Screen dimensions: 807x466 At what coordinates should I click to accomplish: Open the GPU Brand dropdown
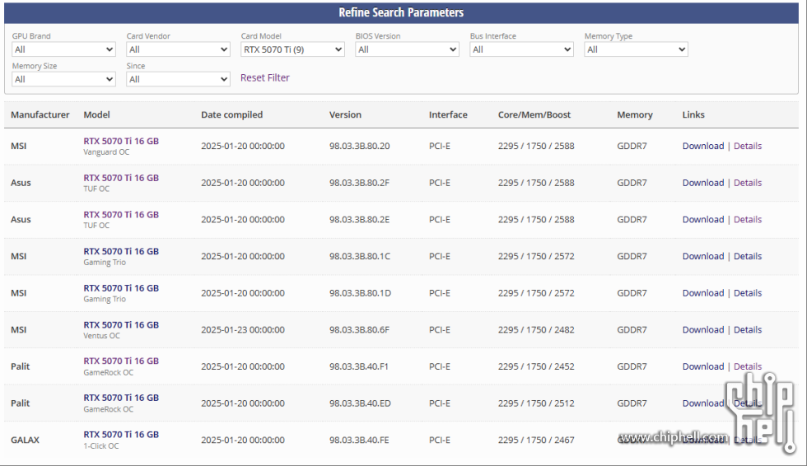point(64,49)
